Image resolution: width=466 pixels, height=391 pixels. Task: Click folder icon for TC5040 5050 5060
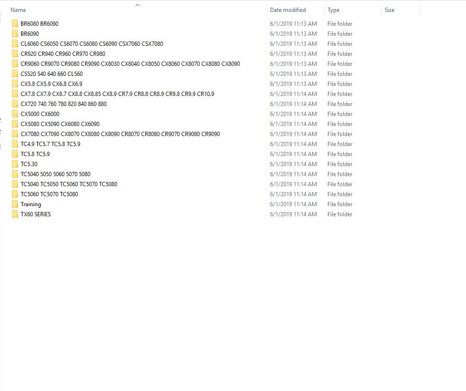(x=15, y=174)
